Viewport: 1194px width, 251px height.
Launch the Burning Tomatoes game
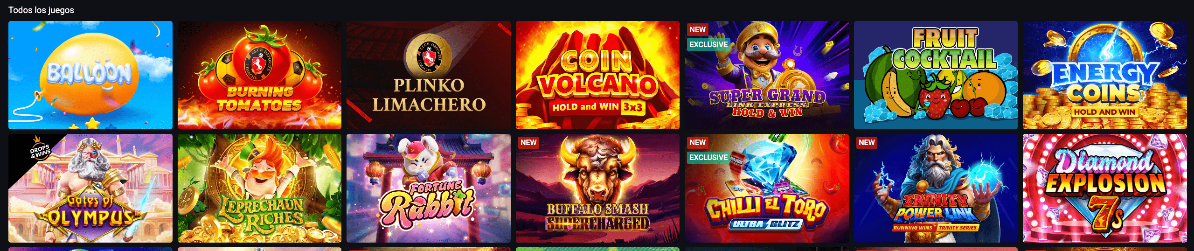pos(259,75)
